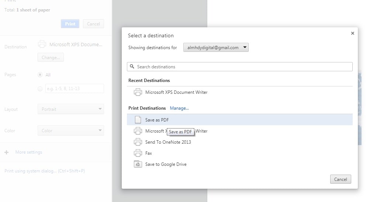Click Cancel in the print sidebar
Screen dimensions: 387x202
93,24
